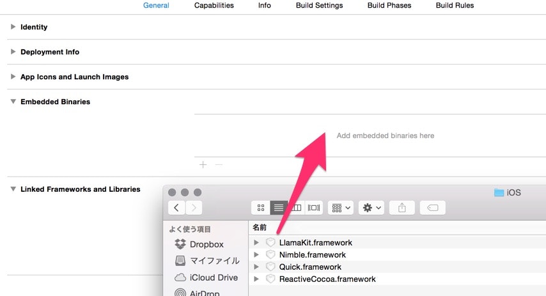Viewport: 546px width, 296px height.
Task: Select Quick.framework file row
Action: point(397,267)
